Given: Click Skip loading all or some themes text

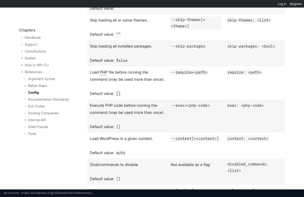Looking at the screenshot, I should [119, 20].
